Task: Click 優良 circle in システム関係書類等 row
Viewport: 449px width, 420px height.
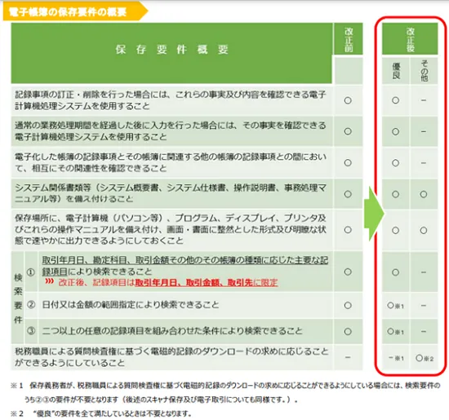Action: coord(395,194)
